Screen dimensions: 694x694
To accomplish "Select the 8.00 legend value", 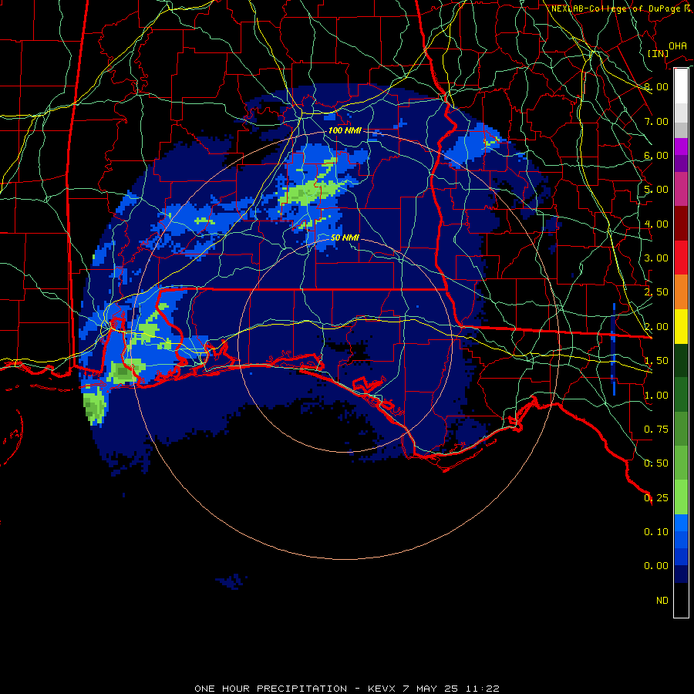I will tap(656, 86).
